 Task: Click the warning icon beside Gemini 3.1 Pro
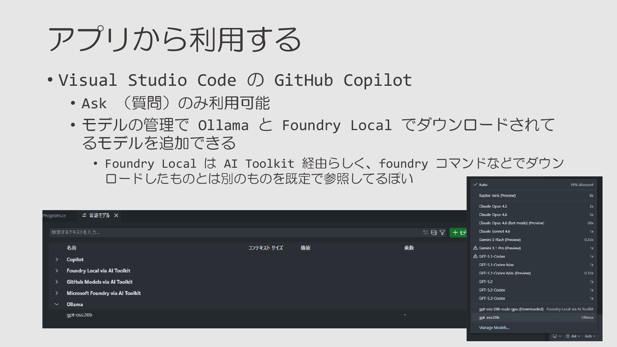tap(475, 248)
